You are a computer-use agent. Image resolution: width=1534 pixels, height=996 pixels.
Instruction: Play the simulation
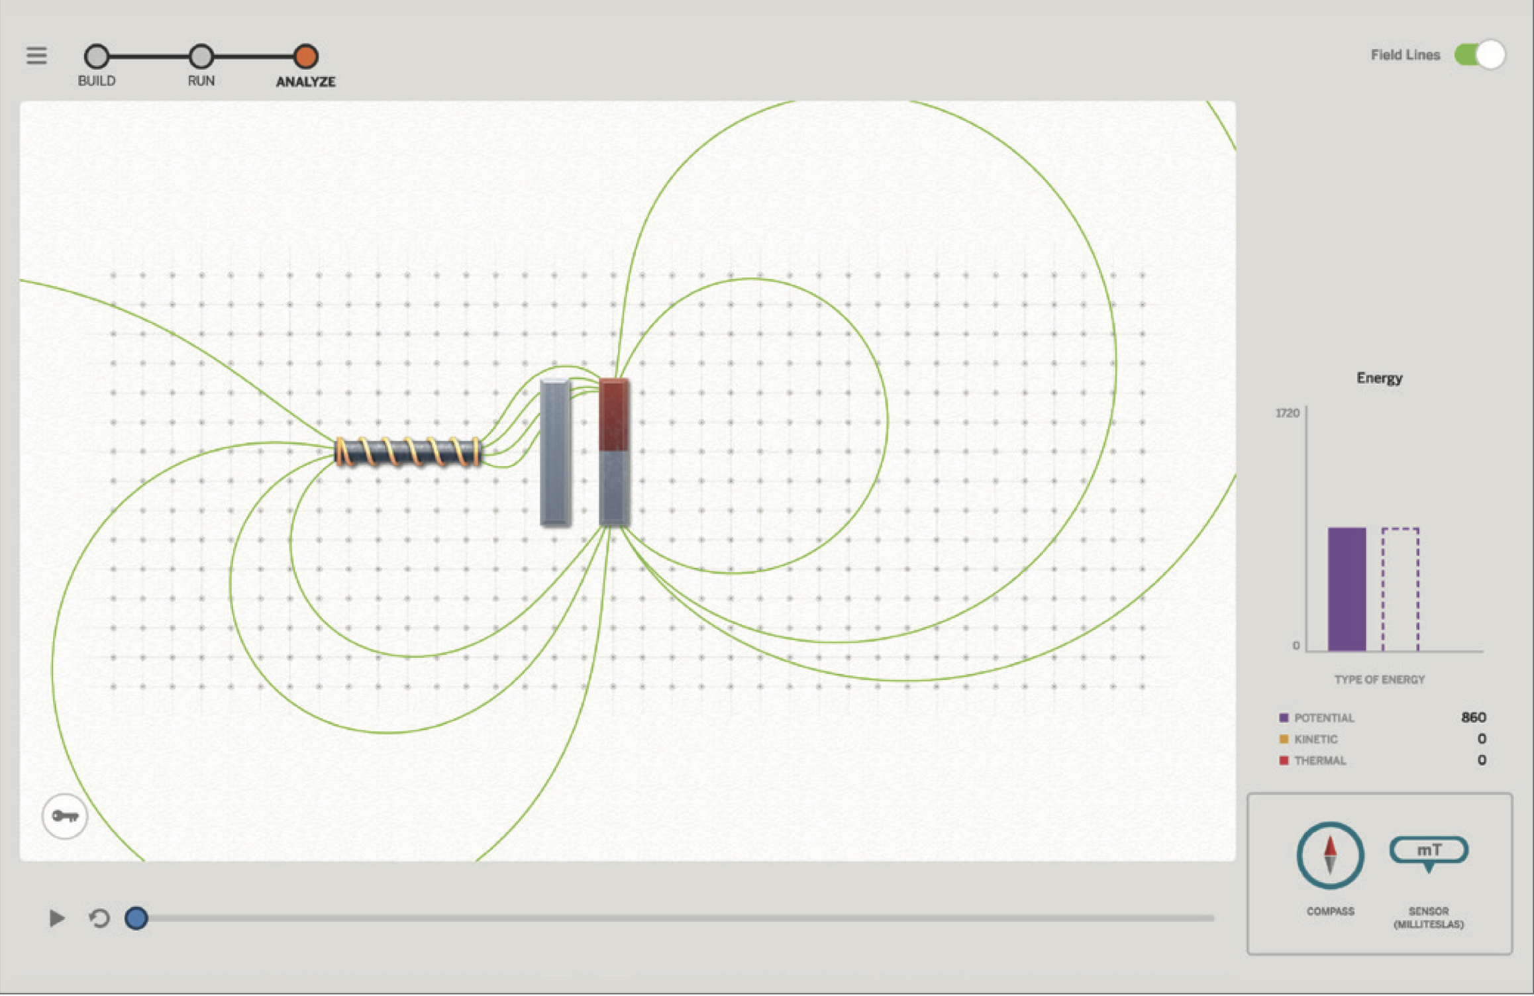[57, 919]
